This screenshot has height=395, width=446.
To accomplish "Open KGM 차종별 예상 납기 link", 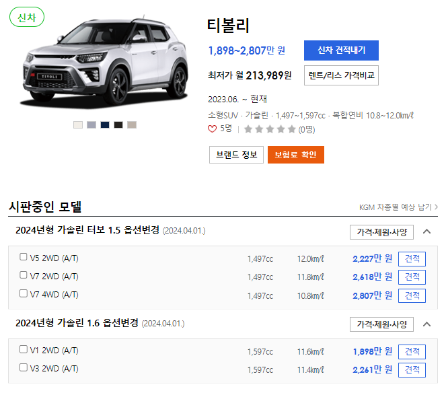I will pos(398,207).
